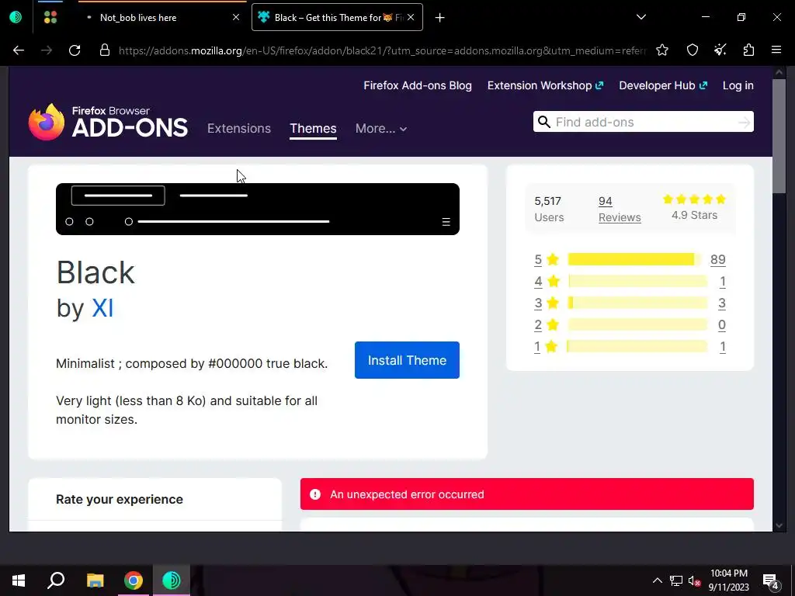Image resolution: width=795 pixels, height=596 pixels.
Task: Submit search with the arrow icon
Action: pos(744,122)
